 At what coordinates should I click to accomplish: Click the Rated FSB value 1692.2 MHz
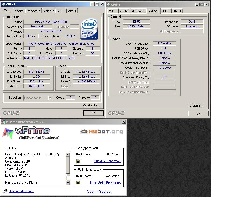pyautogui.click(x=36, y=86)
